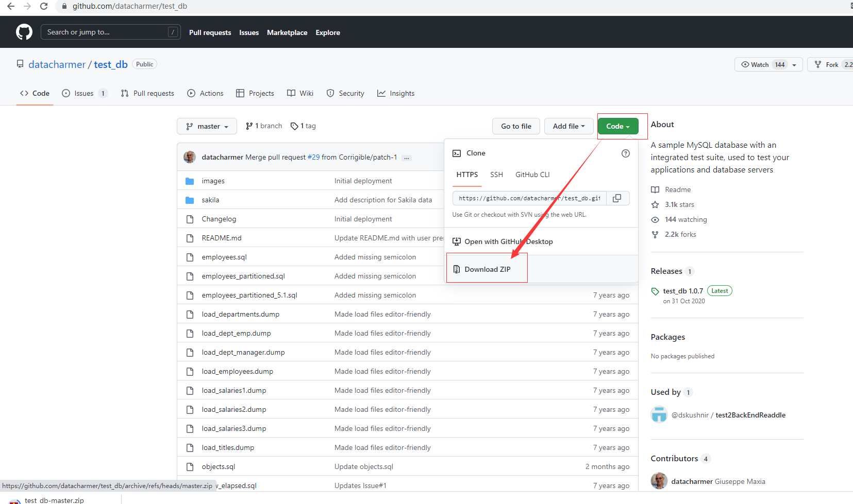This screenshot has height=504, width=853.
Task: Expand the Add file dropdown
Action: pos(568,126)
